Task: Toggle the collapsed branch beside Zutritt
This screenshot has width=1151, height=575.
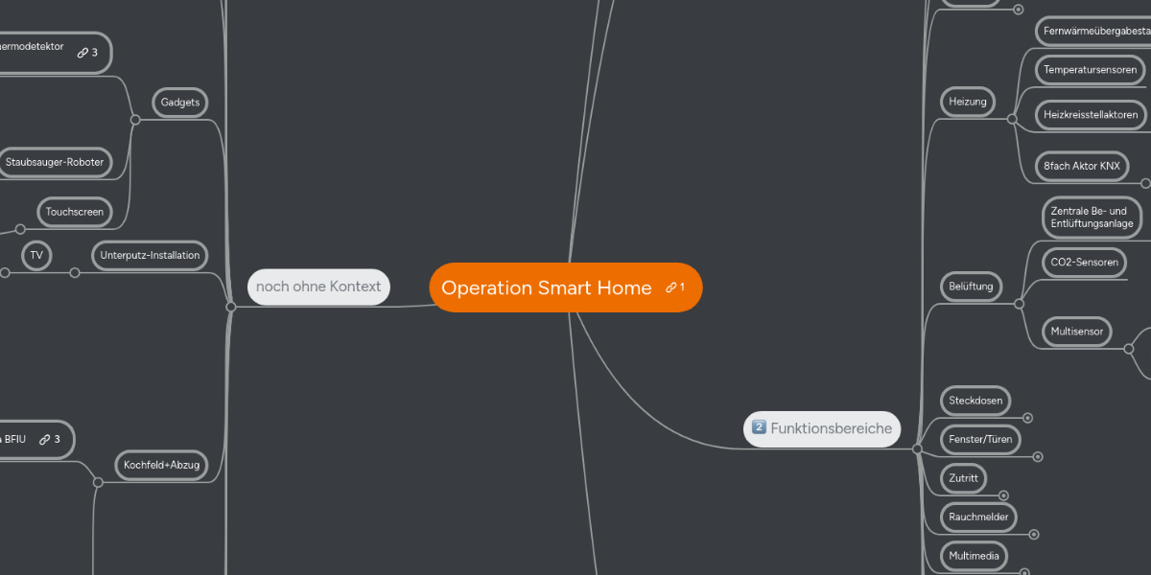Action: click(1003, 495)
